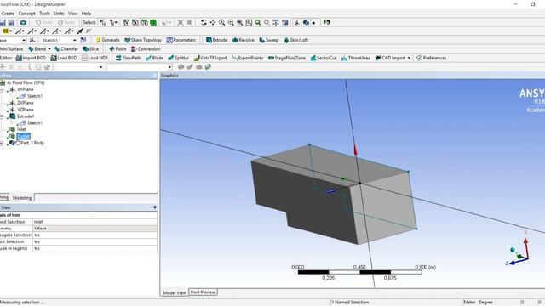This screenshot has width=545, height=306.
Task: Open the Tools menu
Action: (x=44, y=14)
